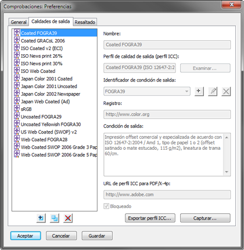This screenshot has width=244, height=250.
Task: Click the sRGB profile icon in list
Action: (17, 109)
